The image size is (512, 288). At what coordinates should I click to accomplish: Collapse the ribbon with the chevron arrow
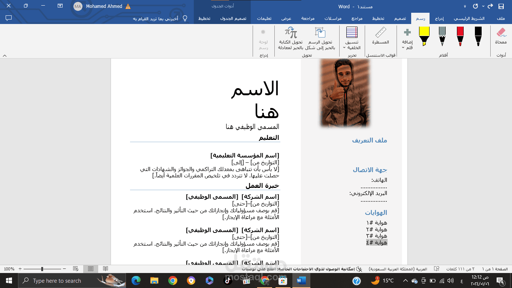pyautogui.click(x=4, y=55)
